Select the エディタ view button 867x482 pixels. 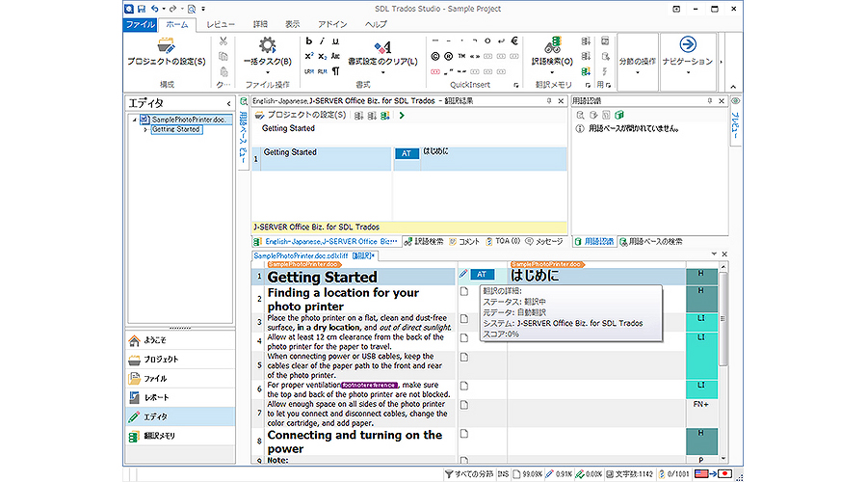point(180,416)
